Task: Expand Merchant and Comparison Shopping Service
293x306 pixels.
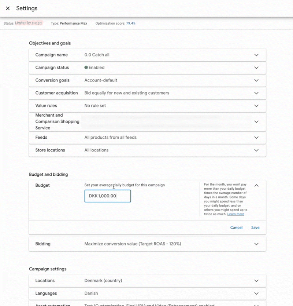Action: click(256, 121)
